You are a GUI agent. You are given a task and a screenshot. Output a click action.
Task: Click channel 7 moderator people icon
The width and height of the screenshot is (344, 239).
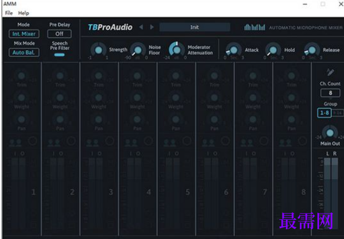point(247,142)
